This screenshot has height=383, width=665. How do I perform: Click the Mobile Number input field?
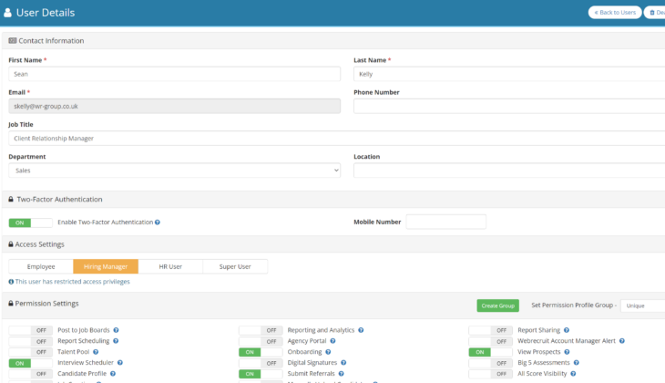point(445,222)
